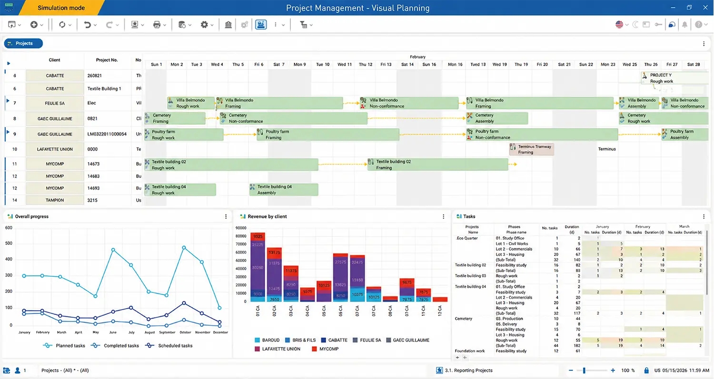Click the notification bell icon
The height and width of the screenshot is (379, 714).
684,25
